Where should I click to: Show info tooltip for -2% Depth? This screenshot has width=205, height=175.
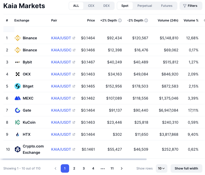tap(146, 20)
